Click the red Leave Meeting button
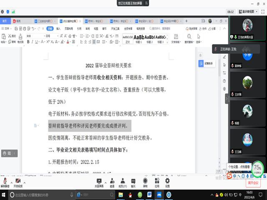The image size is (267, 200). 253,183
